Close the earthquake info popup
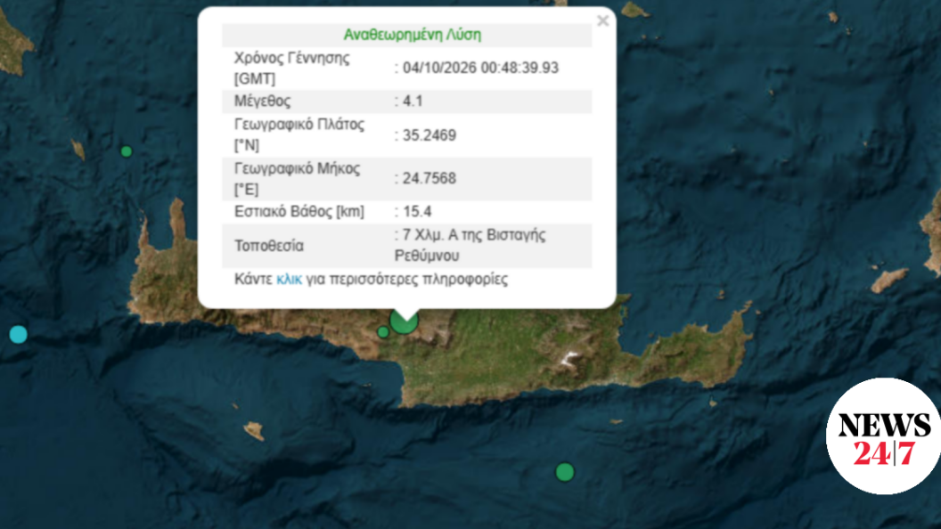The height and width of the screenshot is (529, 941). (x=602, y=21)
